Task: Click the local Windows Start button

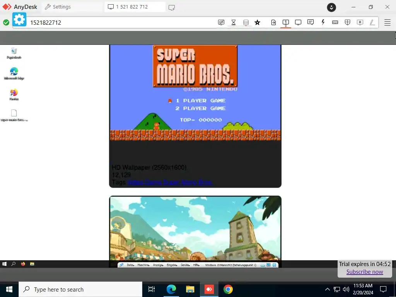Action: [9, 289]
